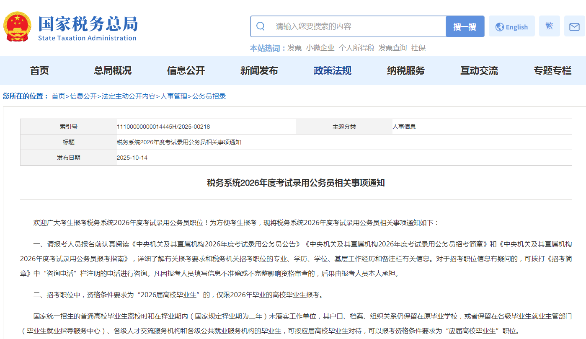Open the 专题专栏 menu
Screen dimensions: 586x339
[x=552, y=71]
